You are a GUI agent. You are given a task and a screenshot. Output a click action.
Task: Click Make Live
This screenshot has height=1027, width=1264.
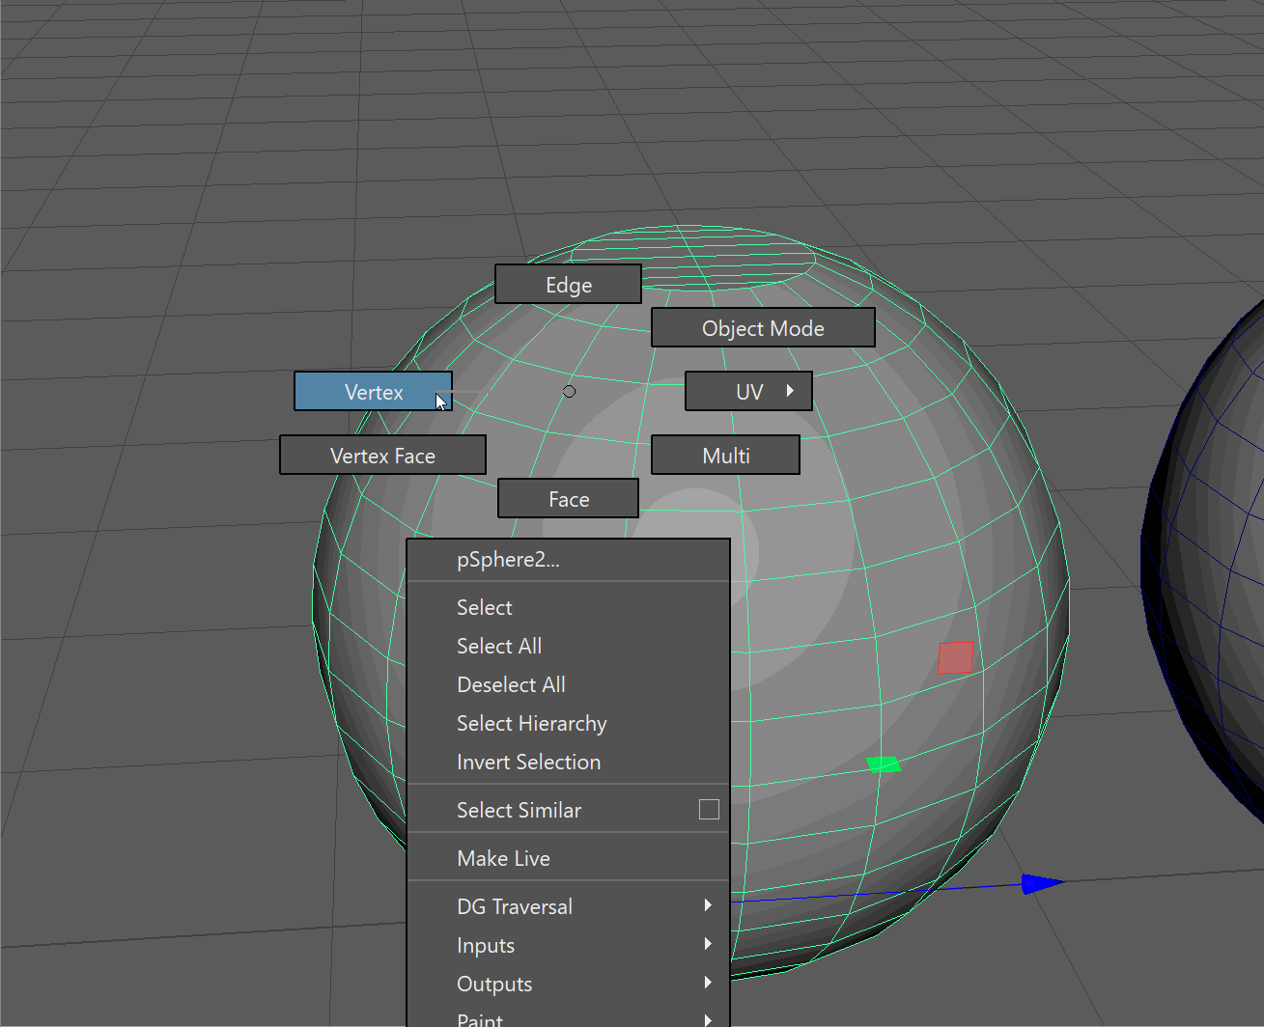coord(503,858)
